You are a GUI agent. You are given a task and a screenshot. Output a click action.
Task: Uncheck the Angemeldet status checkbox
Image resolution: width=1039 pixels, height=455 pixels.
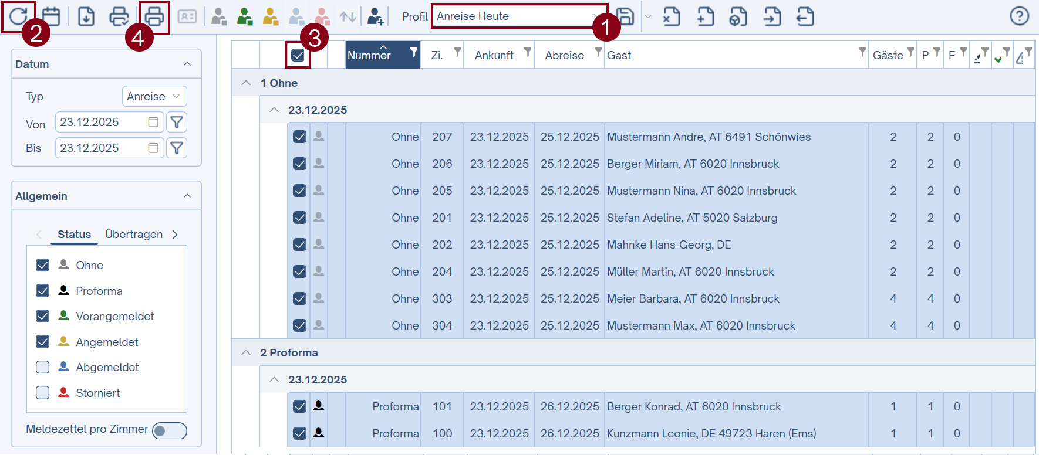[42, 342]
